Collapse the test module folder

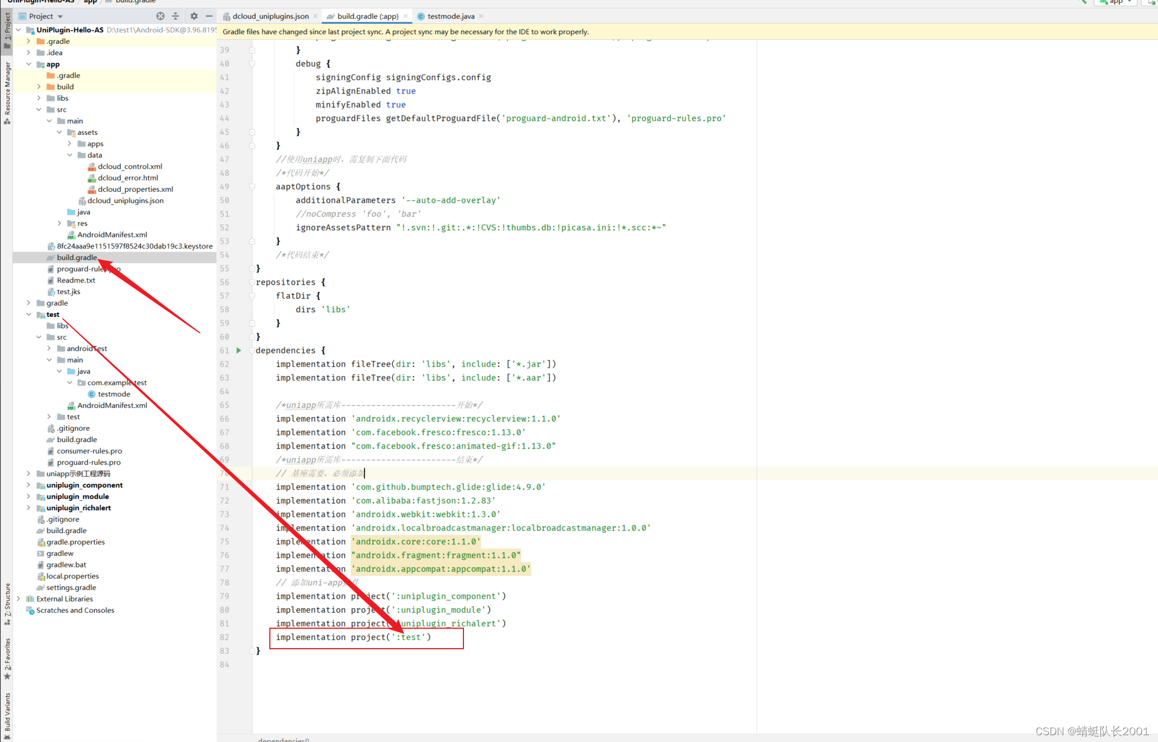point(28,314)
